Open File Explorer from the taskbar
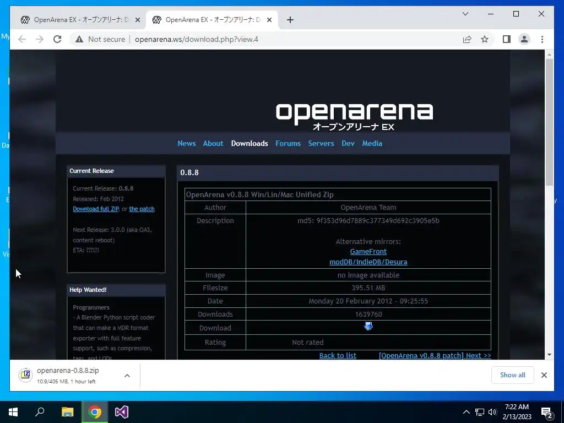Image resolution: width=564 pixels, height=423 pixels. [67, 412]
